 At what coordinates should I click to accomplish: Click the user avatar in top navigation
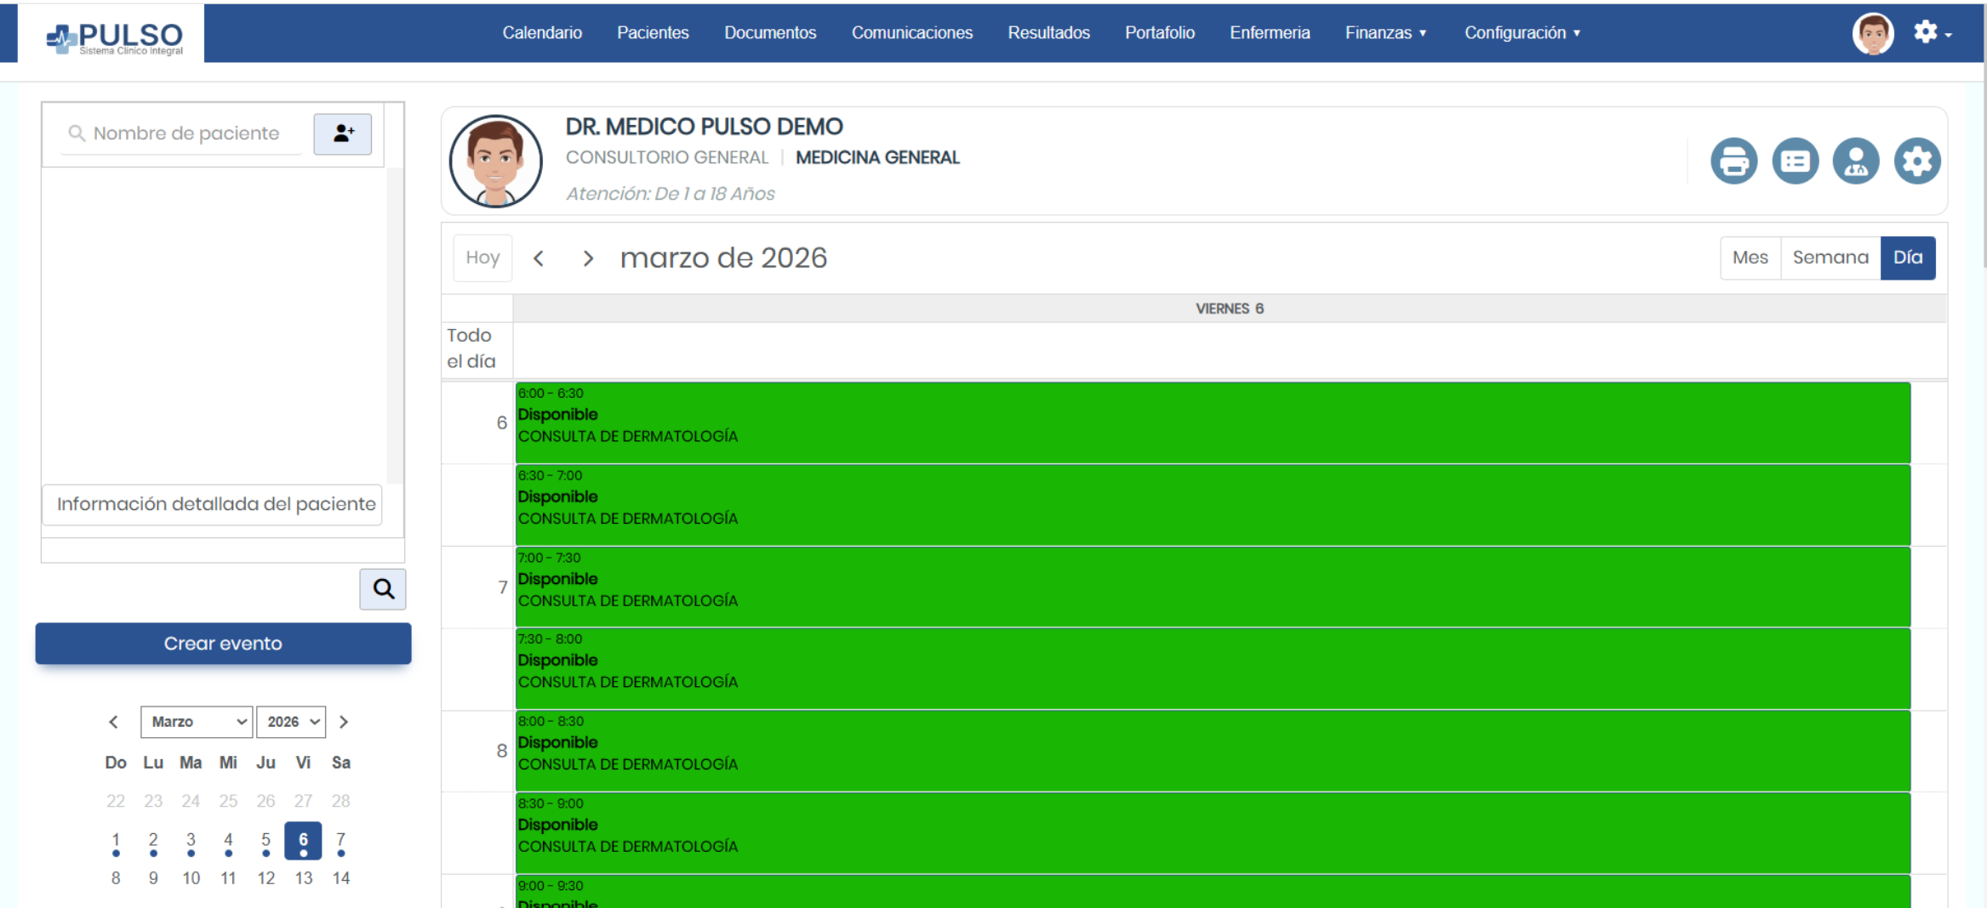point(1872,33)
